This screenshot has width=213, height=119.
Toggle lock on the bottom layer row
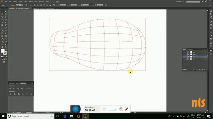(186, 59)
